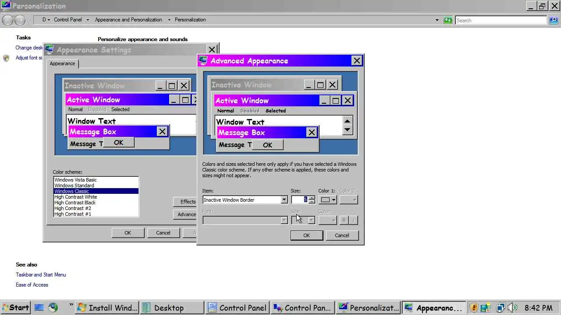Click the Advanced button in Appearance Settings
The height and width of the screenshot is (315, 561).
point(185,214)
